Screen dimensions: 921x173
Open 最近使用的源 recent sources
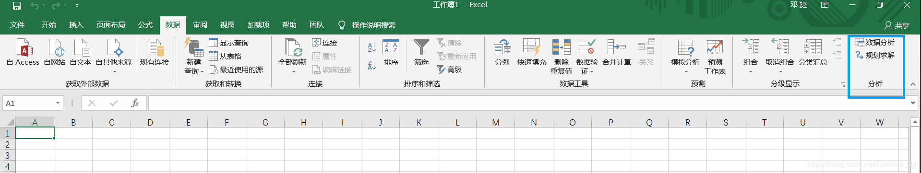[x=236, y=70]
